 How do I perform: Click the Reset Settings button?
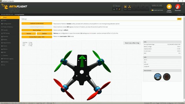tap(37, 30)
